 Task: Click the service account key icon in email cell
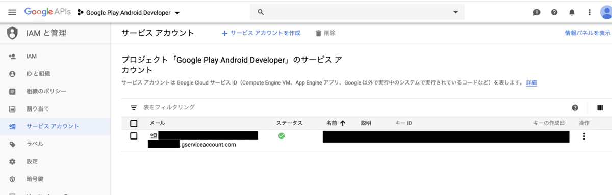pos(154,135)
